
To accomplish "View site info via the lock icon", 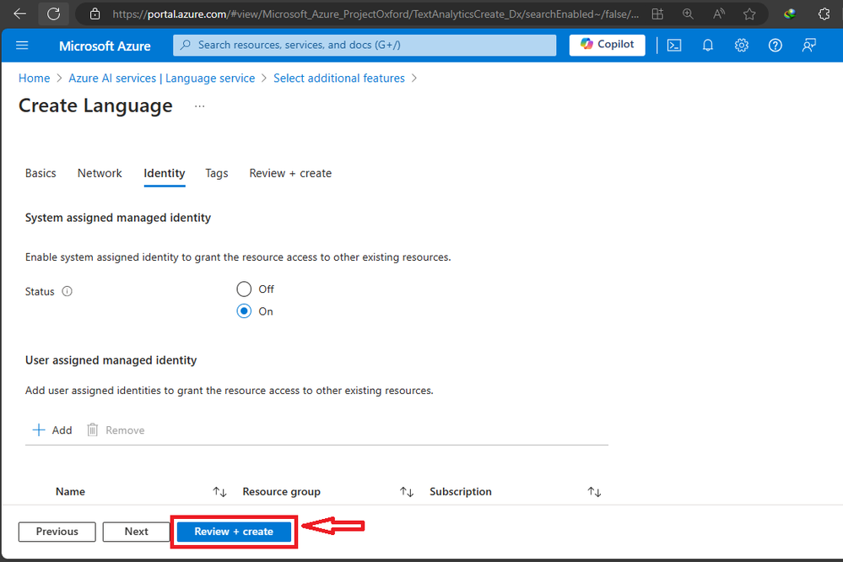I will coord(95,14).
